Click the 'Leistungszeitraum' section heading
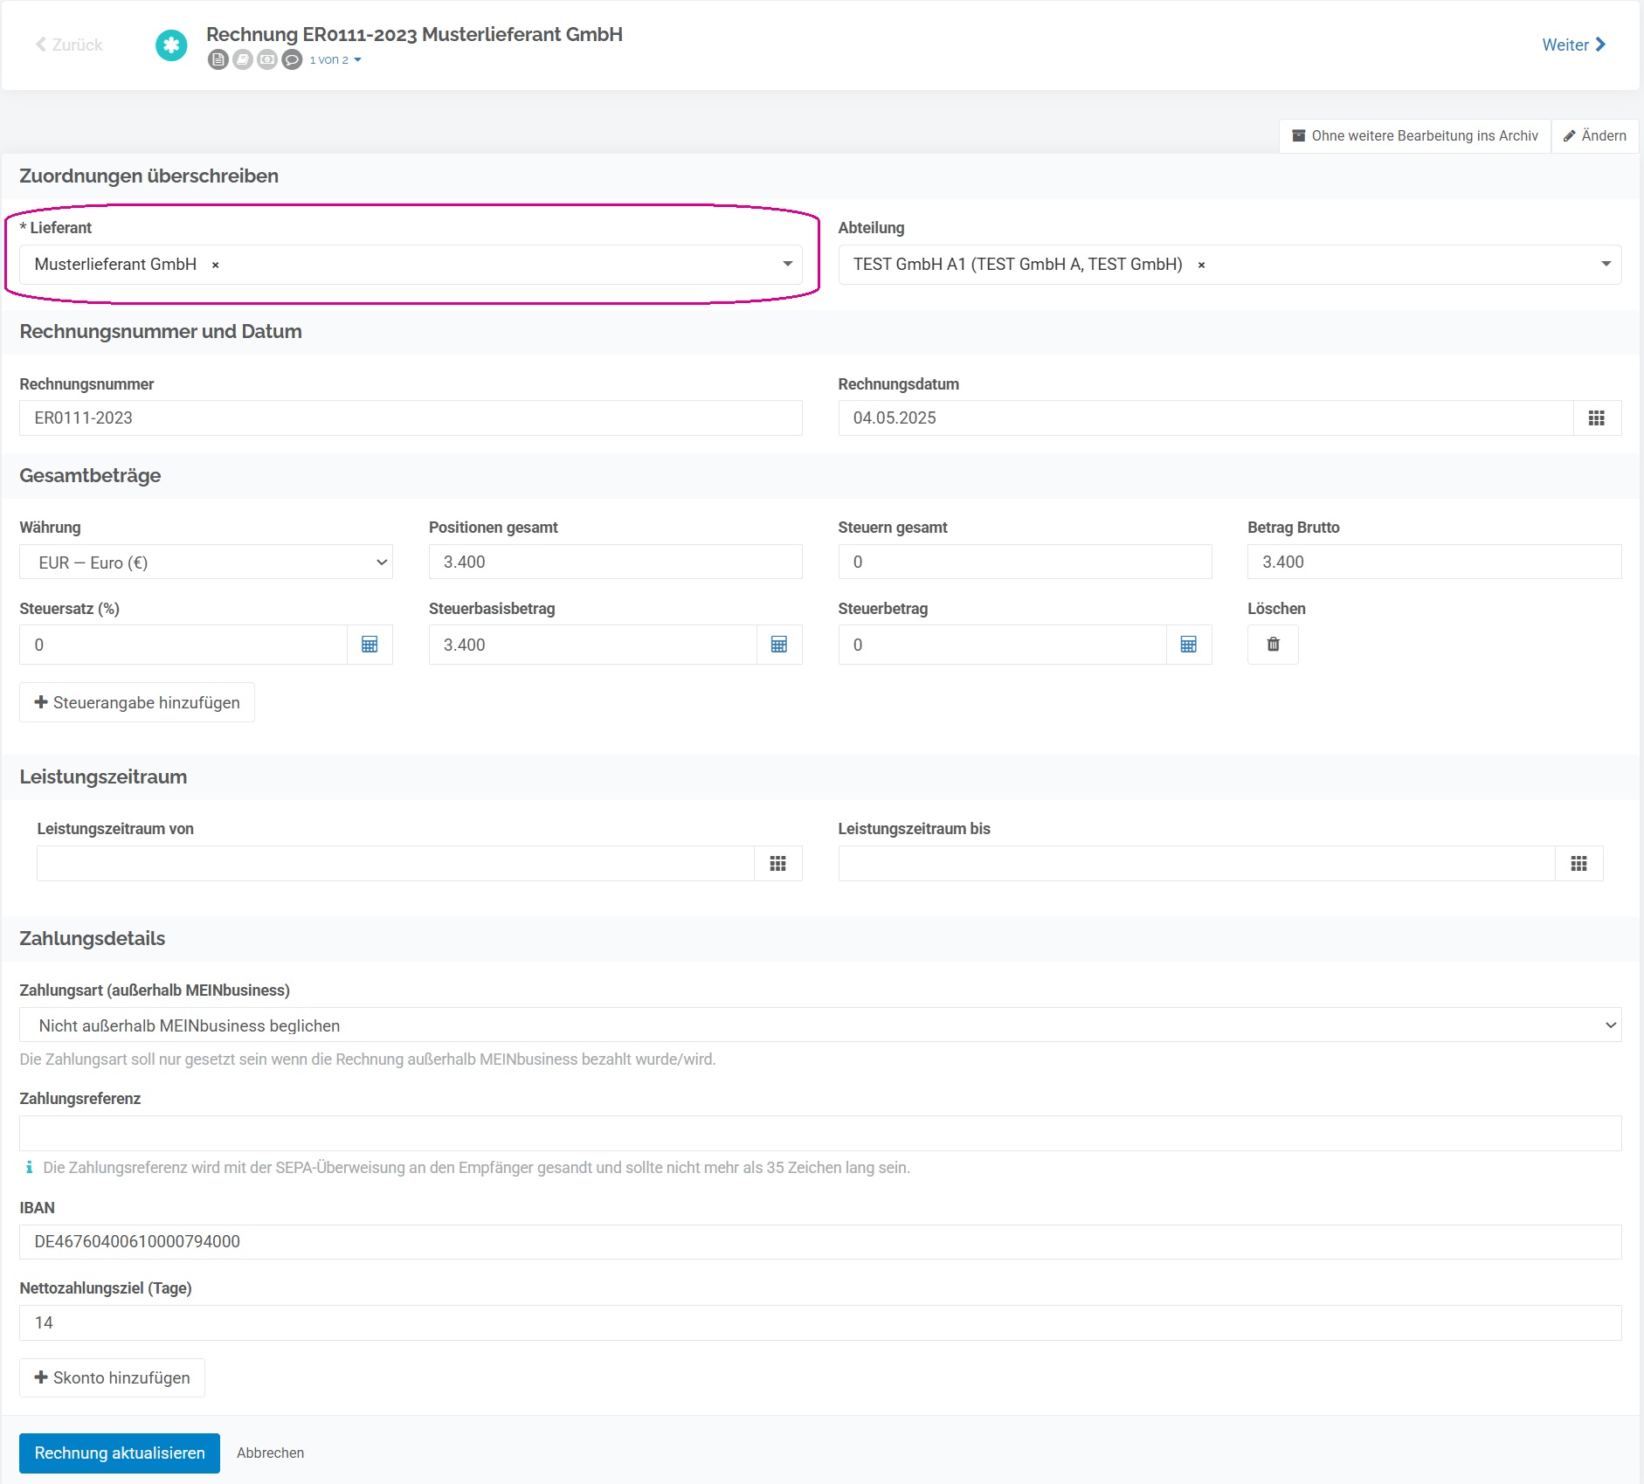The image size is (1644, 1484). click(103, 777)
